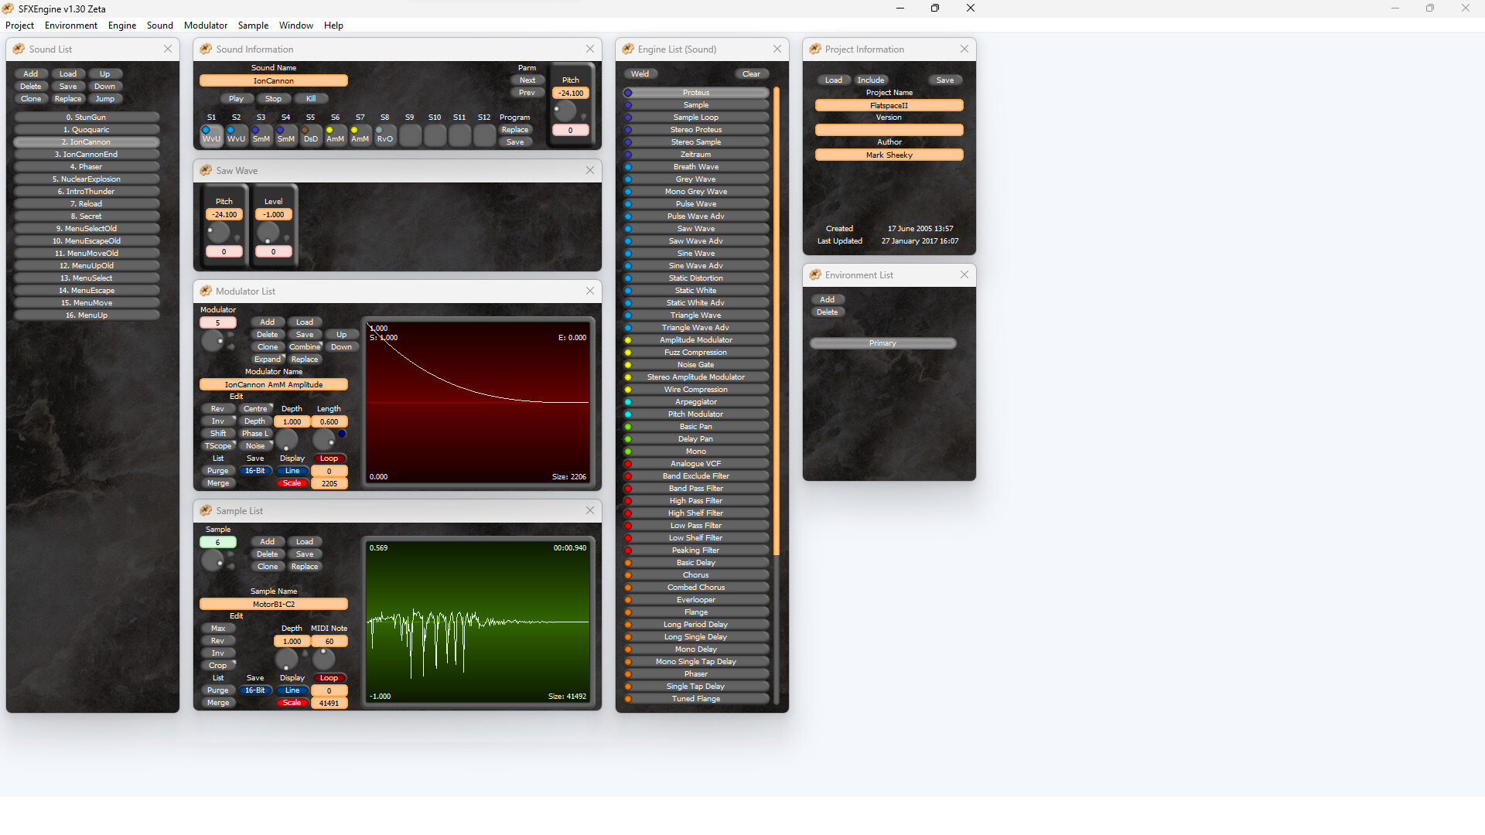The image size is (1485, 835).
Task: Click the Depth knob in the Sample List
Action: coord(287,659)
